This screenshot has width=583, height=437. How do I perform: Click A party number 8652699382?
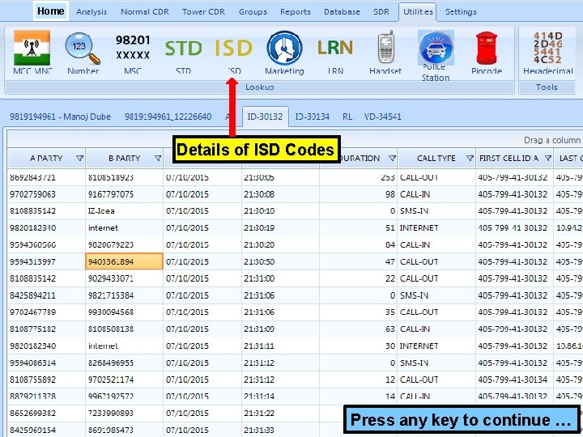(46, 414)
